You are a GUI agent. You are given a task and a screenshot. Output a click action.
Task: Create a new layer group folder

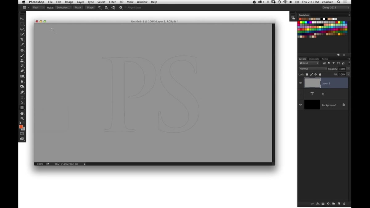point(334,204)
